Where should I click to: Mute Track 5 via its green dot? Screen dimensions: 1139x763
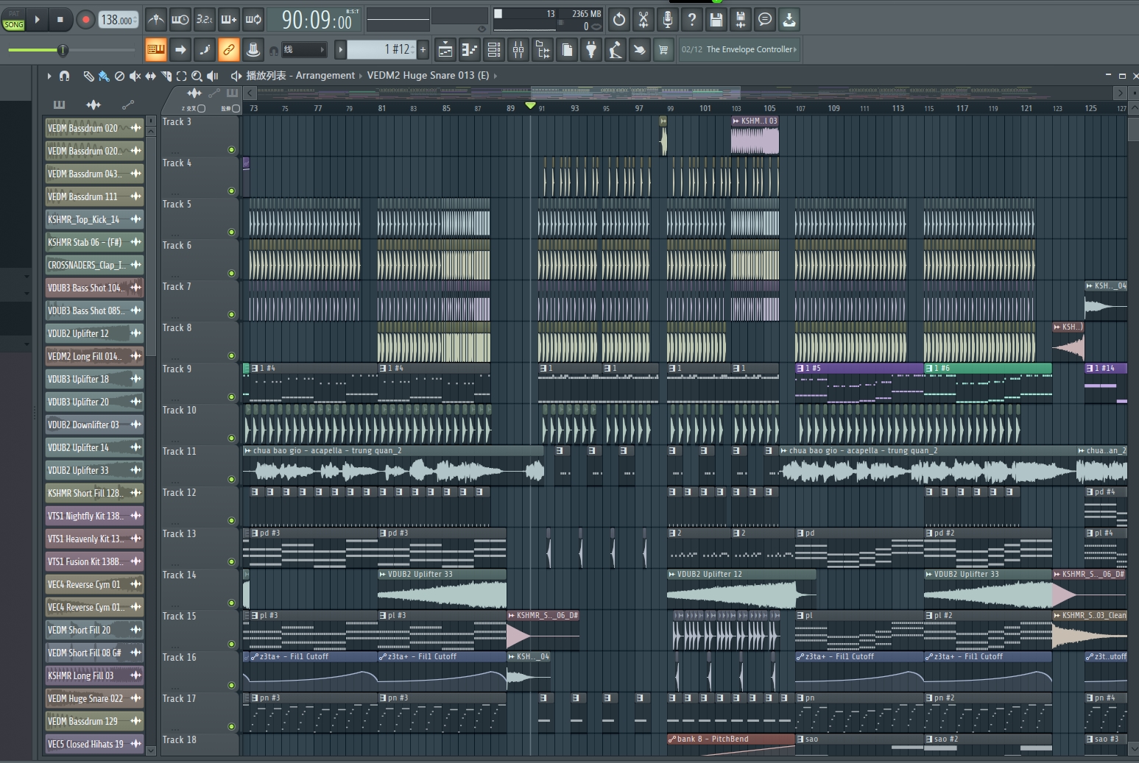231,232
